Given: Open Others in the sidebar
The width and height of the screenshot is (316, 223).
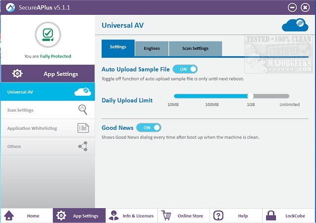Looking at the screenshot, I should [x=48, y=146].
